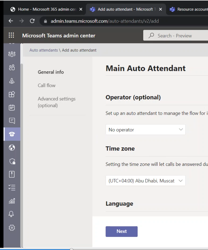This screenshot has width=208, height=250.
Task: Click the Search - Preview box
Action: [175, 36]
